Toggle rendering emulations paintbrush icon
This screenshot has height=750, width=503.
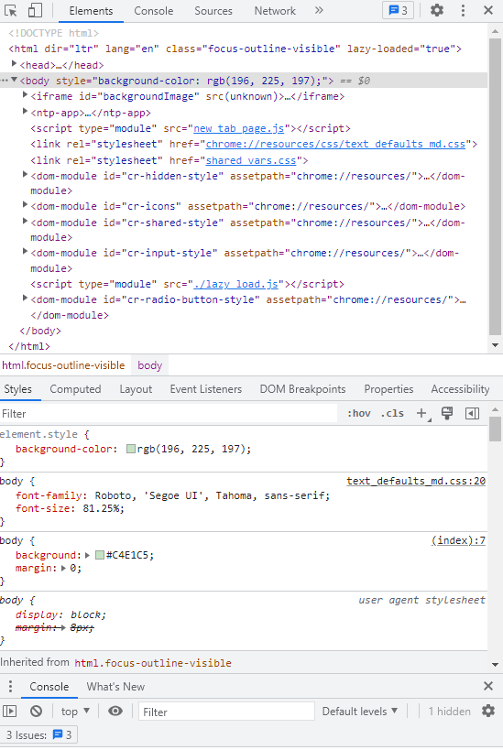point(447,413)
